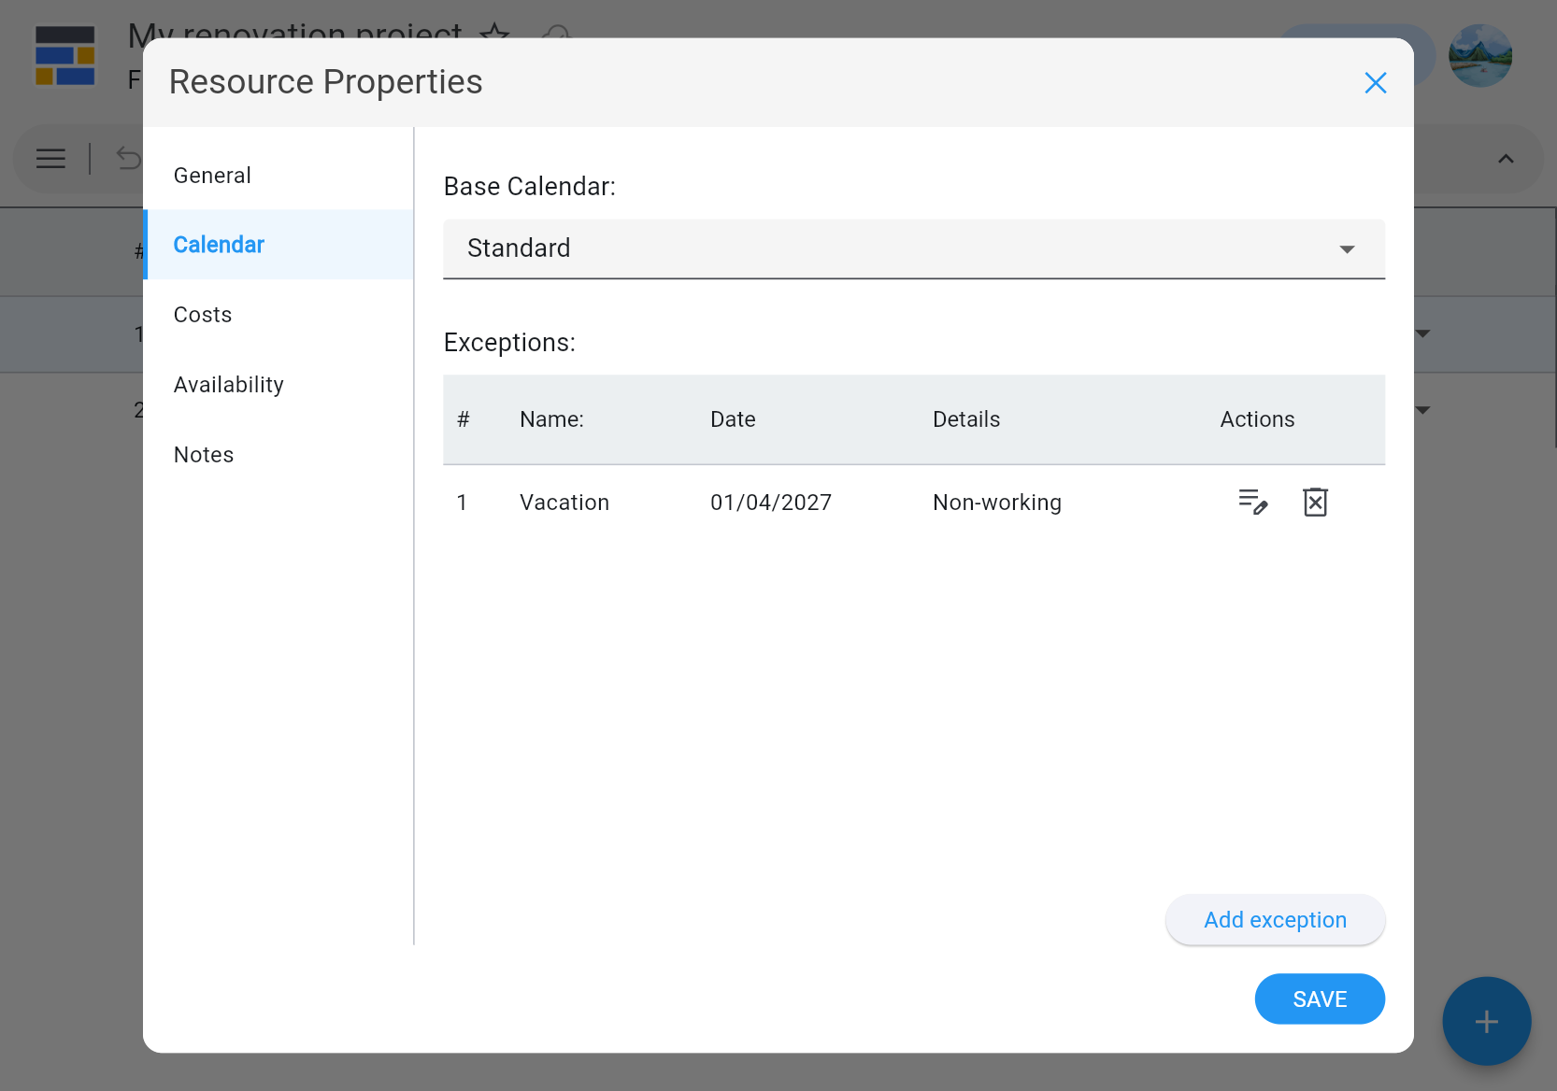The width and height of the screenshot is (1557, 1091).
Task: Close the Resource Properties dialog
Action: click(x=1375, y=83)
